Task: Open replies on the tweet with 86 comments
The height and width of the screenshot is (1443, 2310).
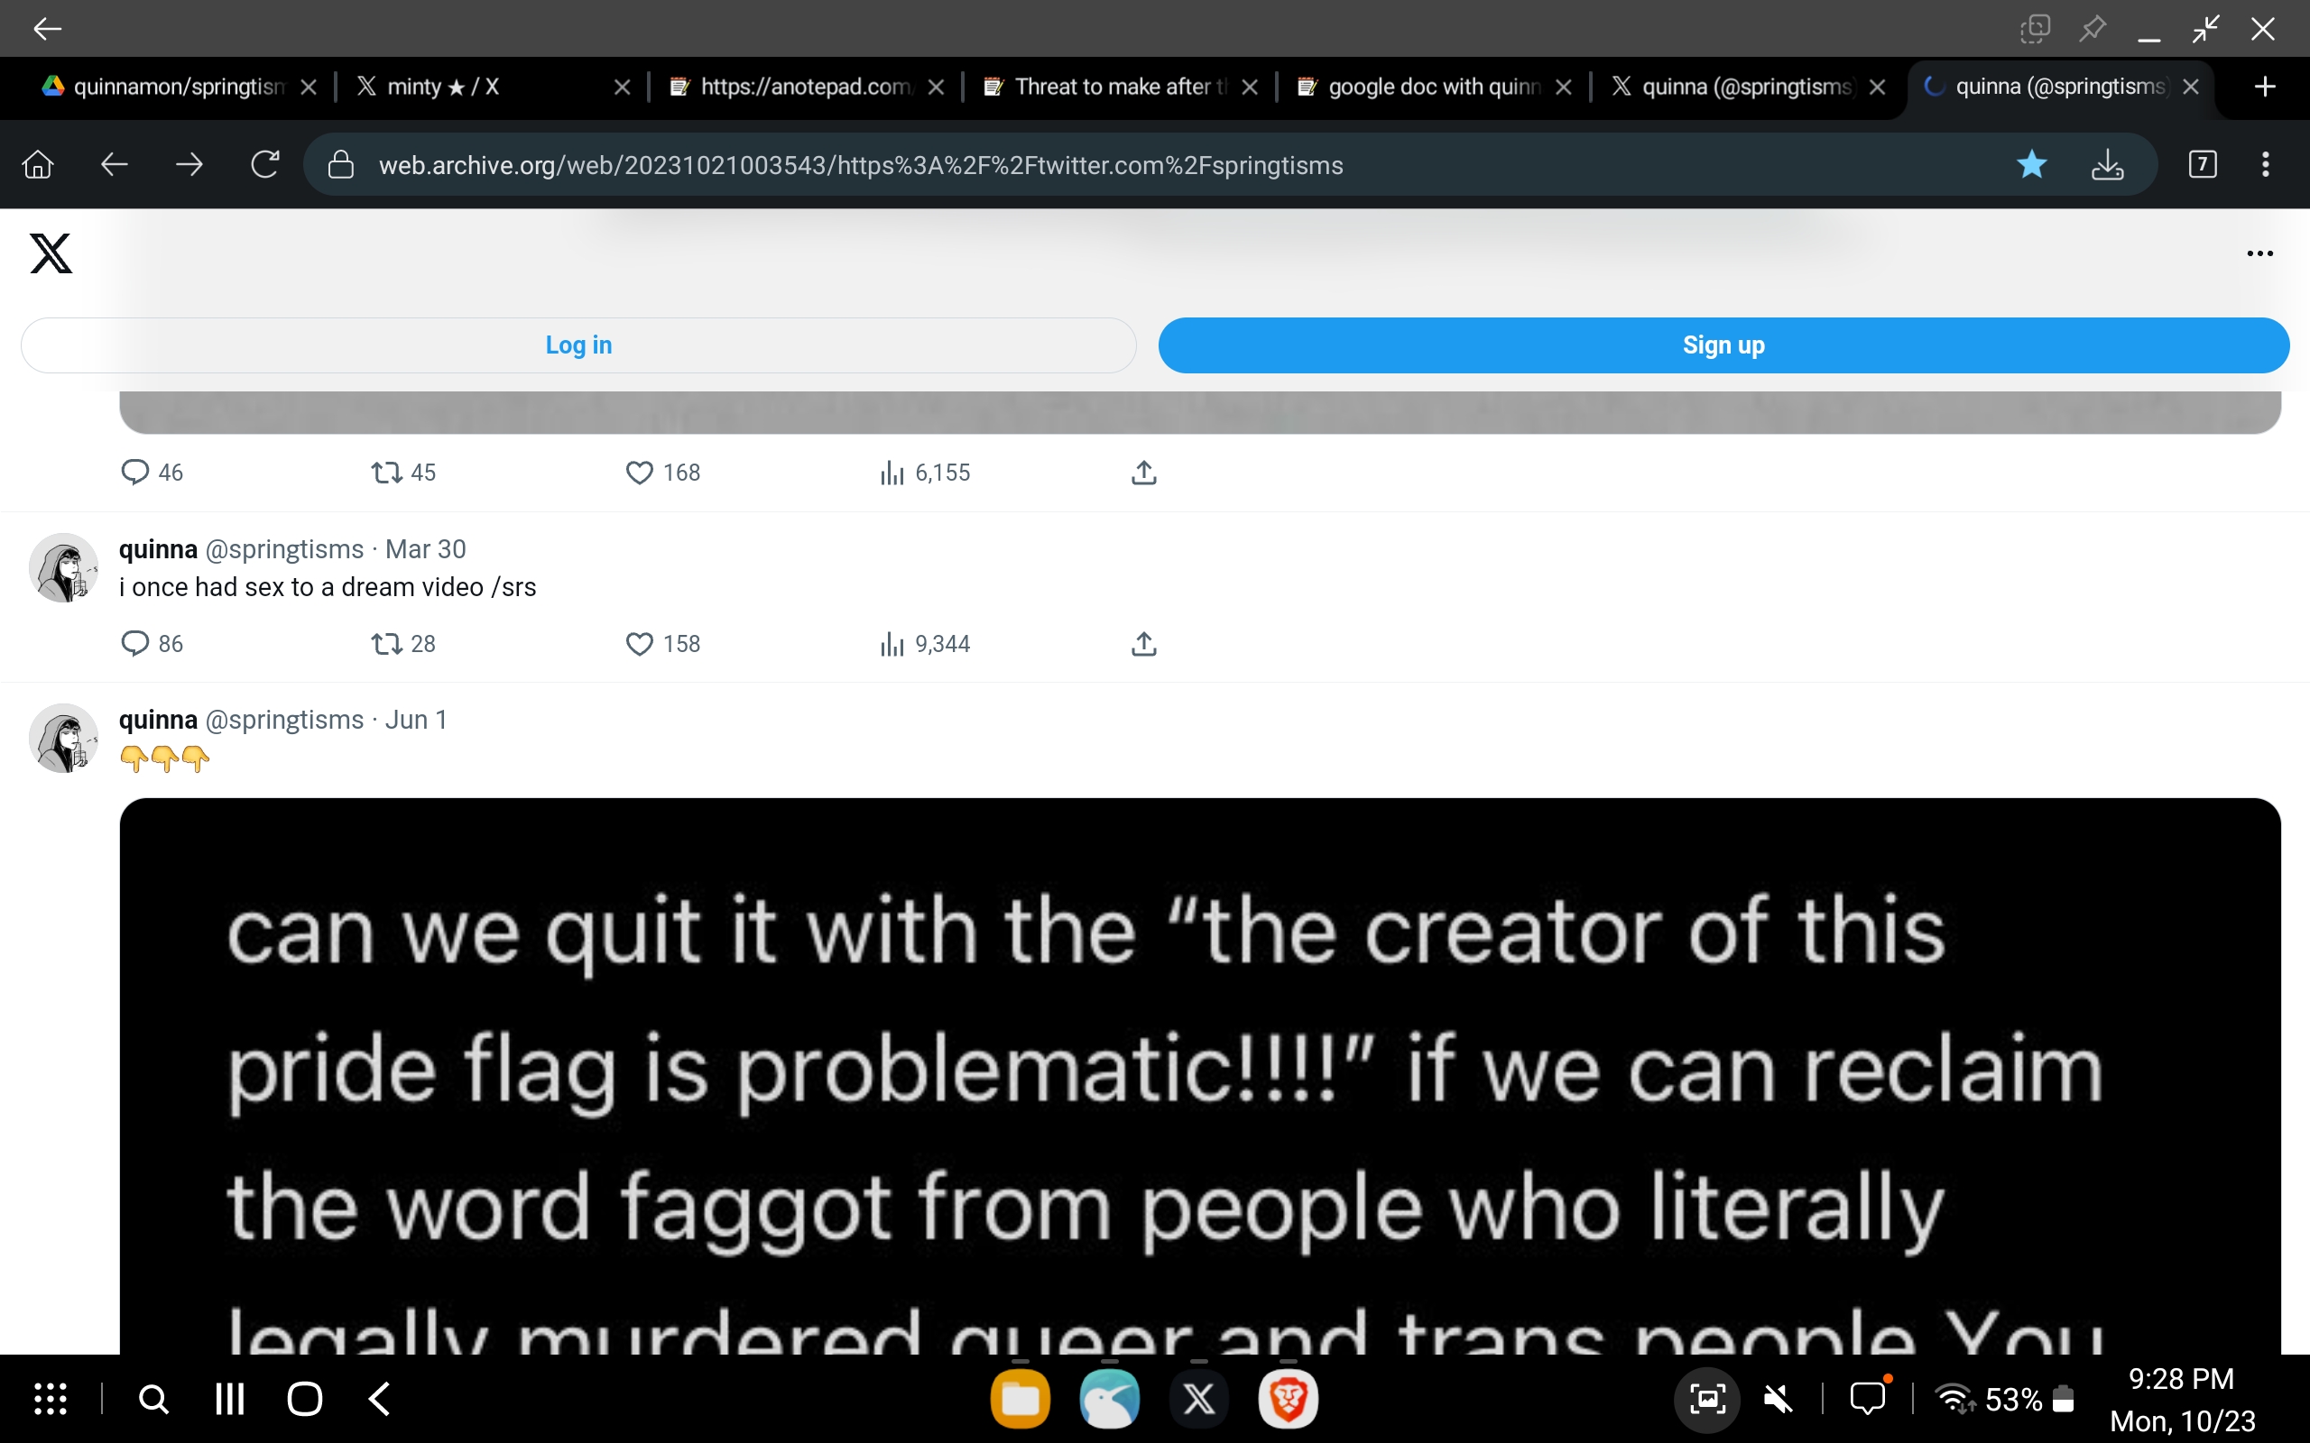Action: pyautogui.click(x=135, y=644)
